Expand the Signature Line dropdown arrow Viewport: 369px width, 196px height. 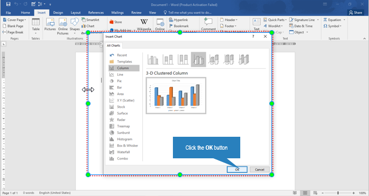tap(318, 20)
